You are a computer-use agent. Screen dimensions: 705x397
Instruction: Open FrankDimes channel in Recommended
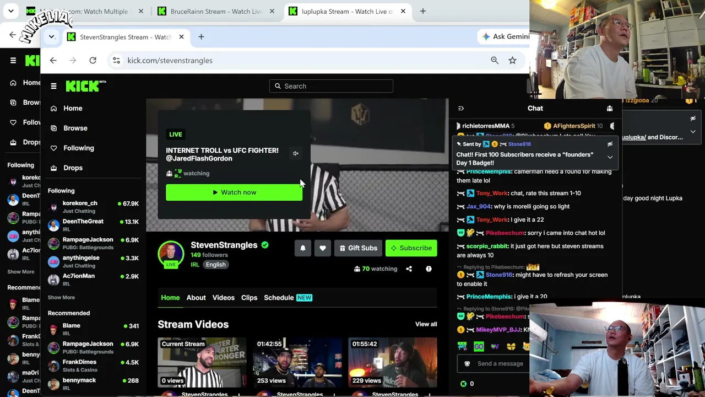[x=93, y=366]
